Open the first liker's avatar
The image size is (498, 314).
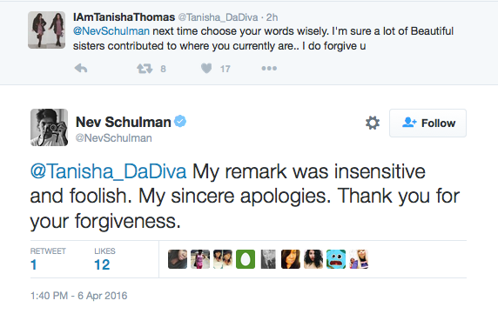pos(178,259)
